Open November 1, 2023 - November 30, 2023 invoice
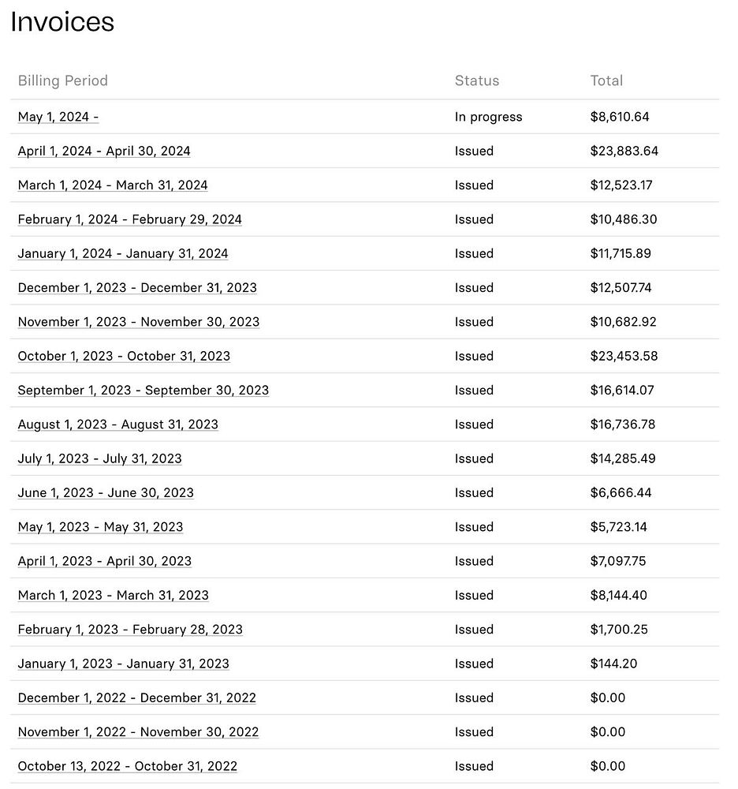Viewport: 738px width, 789px height. pyautogui.click(x=139, y=322)
